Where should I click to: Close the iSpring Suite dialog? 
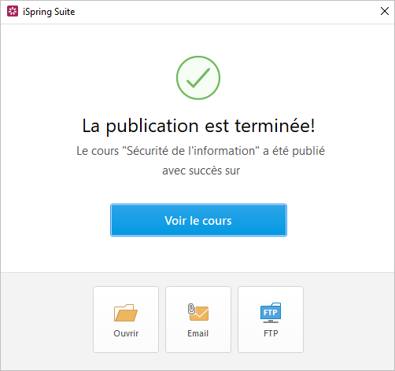pyautogui.click(x=385, y=11)
